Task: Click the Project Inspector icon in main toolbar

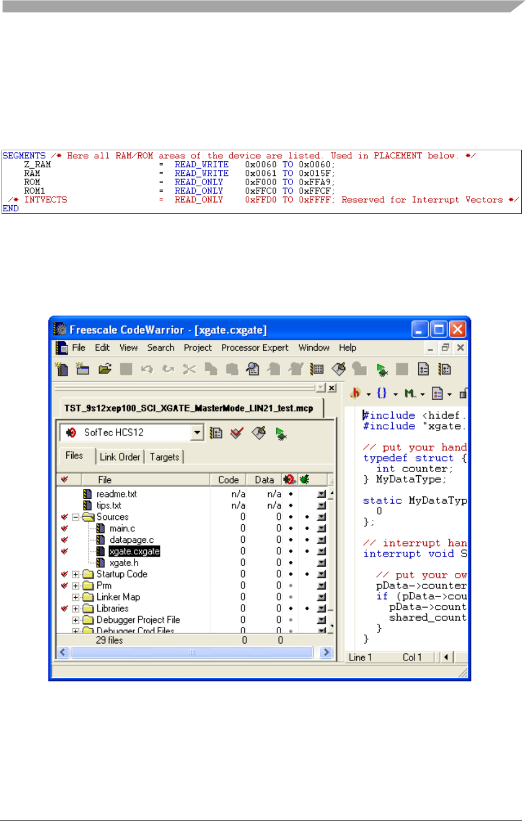Action: (317, 369)
